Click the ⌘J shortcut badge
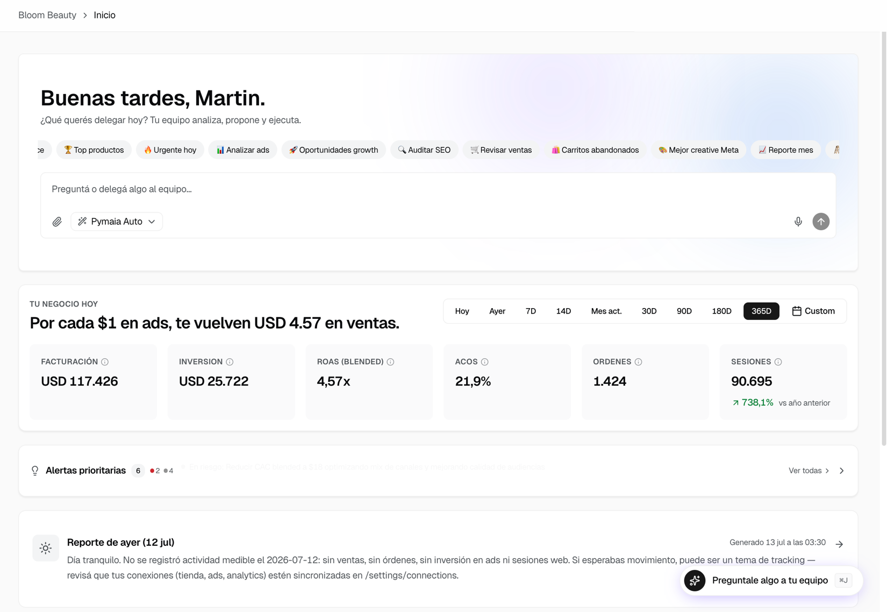The height and width of the screenshot is (612, 887). tap(843, 580)
